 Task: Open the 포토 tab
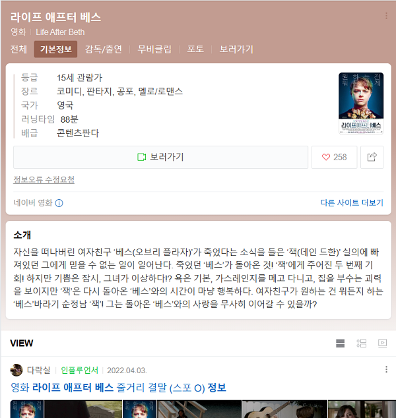click(195, 49)
